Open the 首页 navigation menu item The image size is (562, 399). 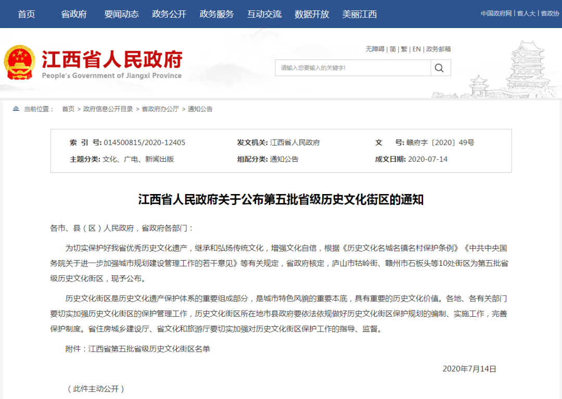(x=27, y=14)
